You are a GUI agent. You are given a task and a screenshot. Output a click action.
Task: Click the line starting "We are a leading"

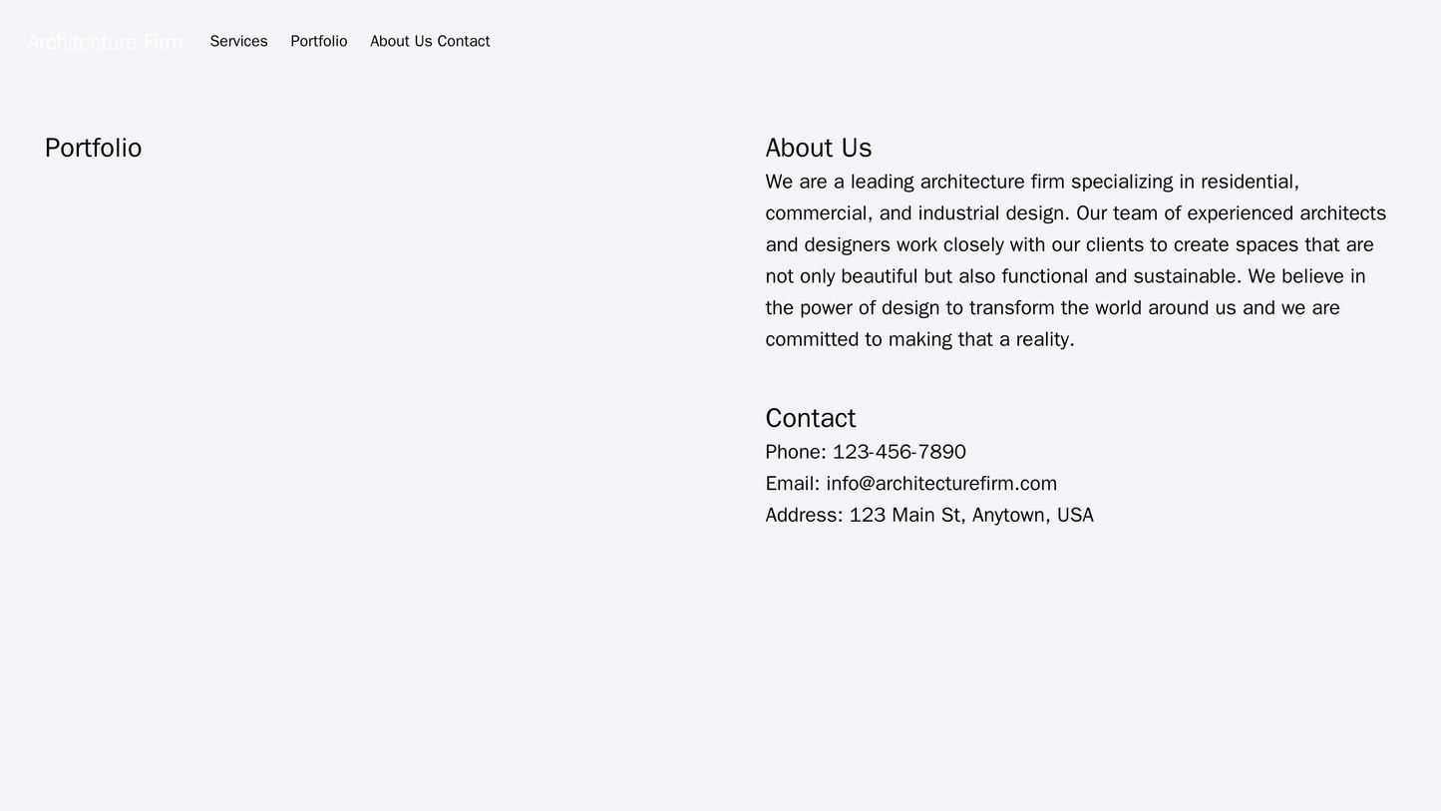1031,182
